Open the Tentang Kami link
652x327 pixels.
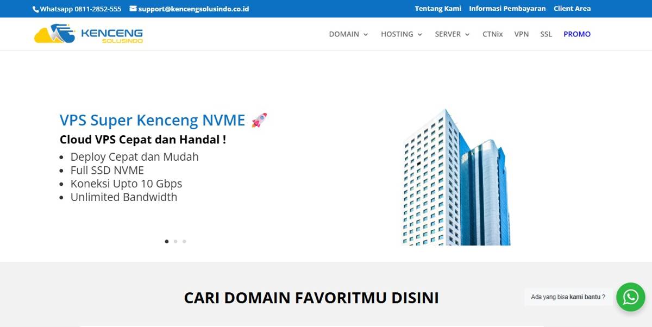click(438, 9)
